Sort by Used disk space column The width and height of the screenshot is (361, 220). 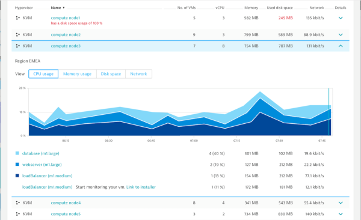click(280, 8)
